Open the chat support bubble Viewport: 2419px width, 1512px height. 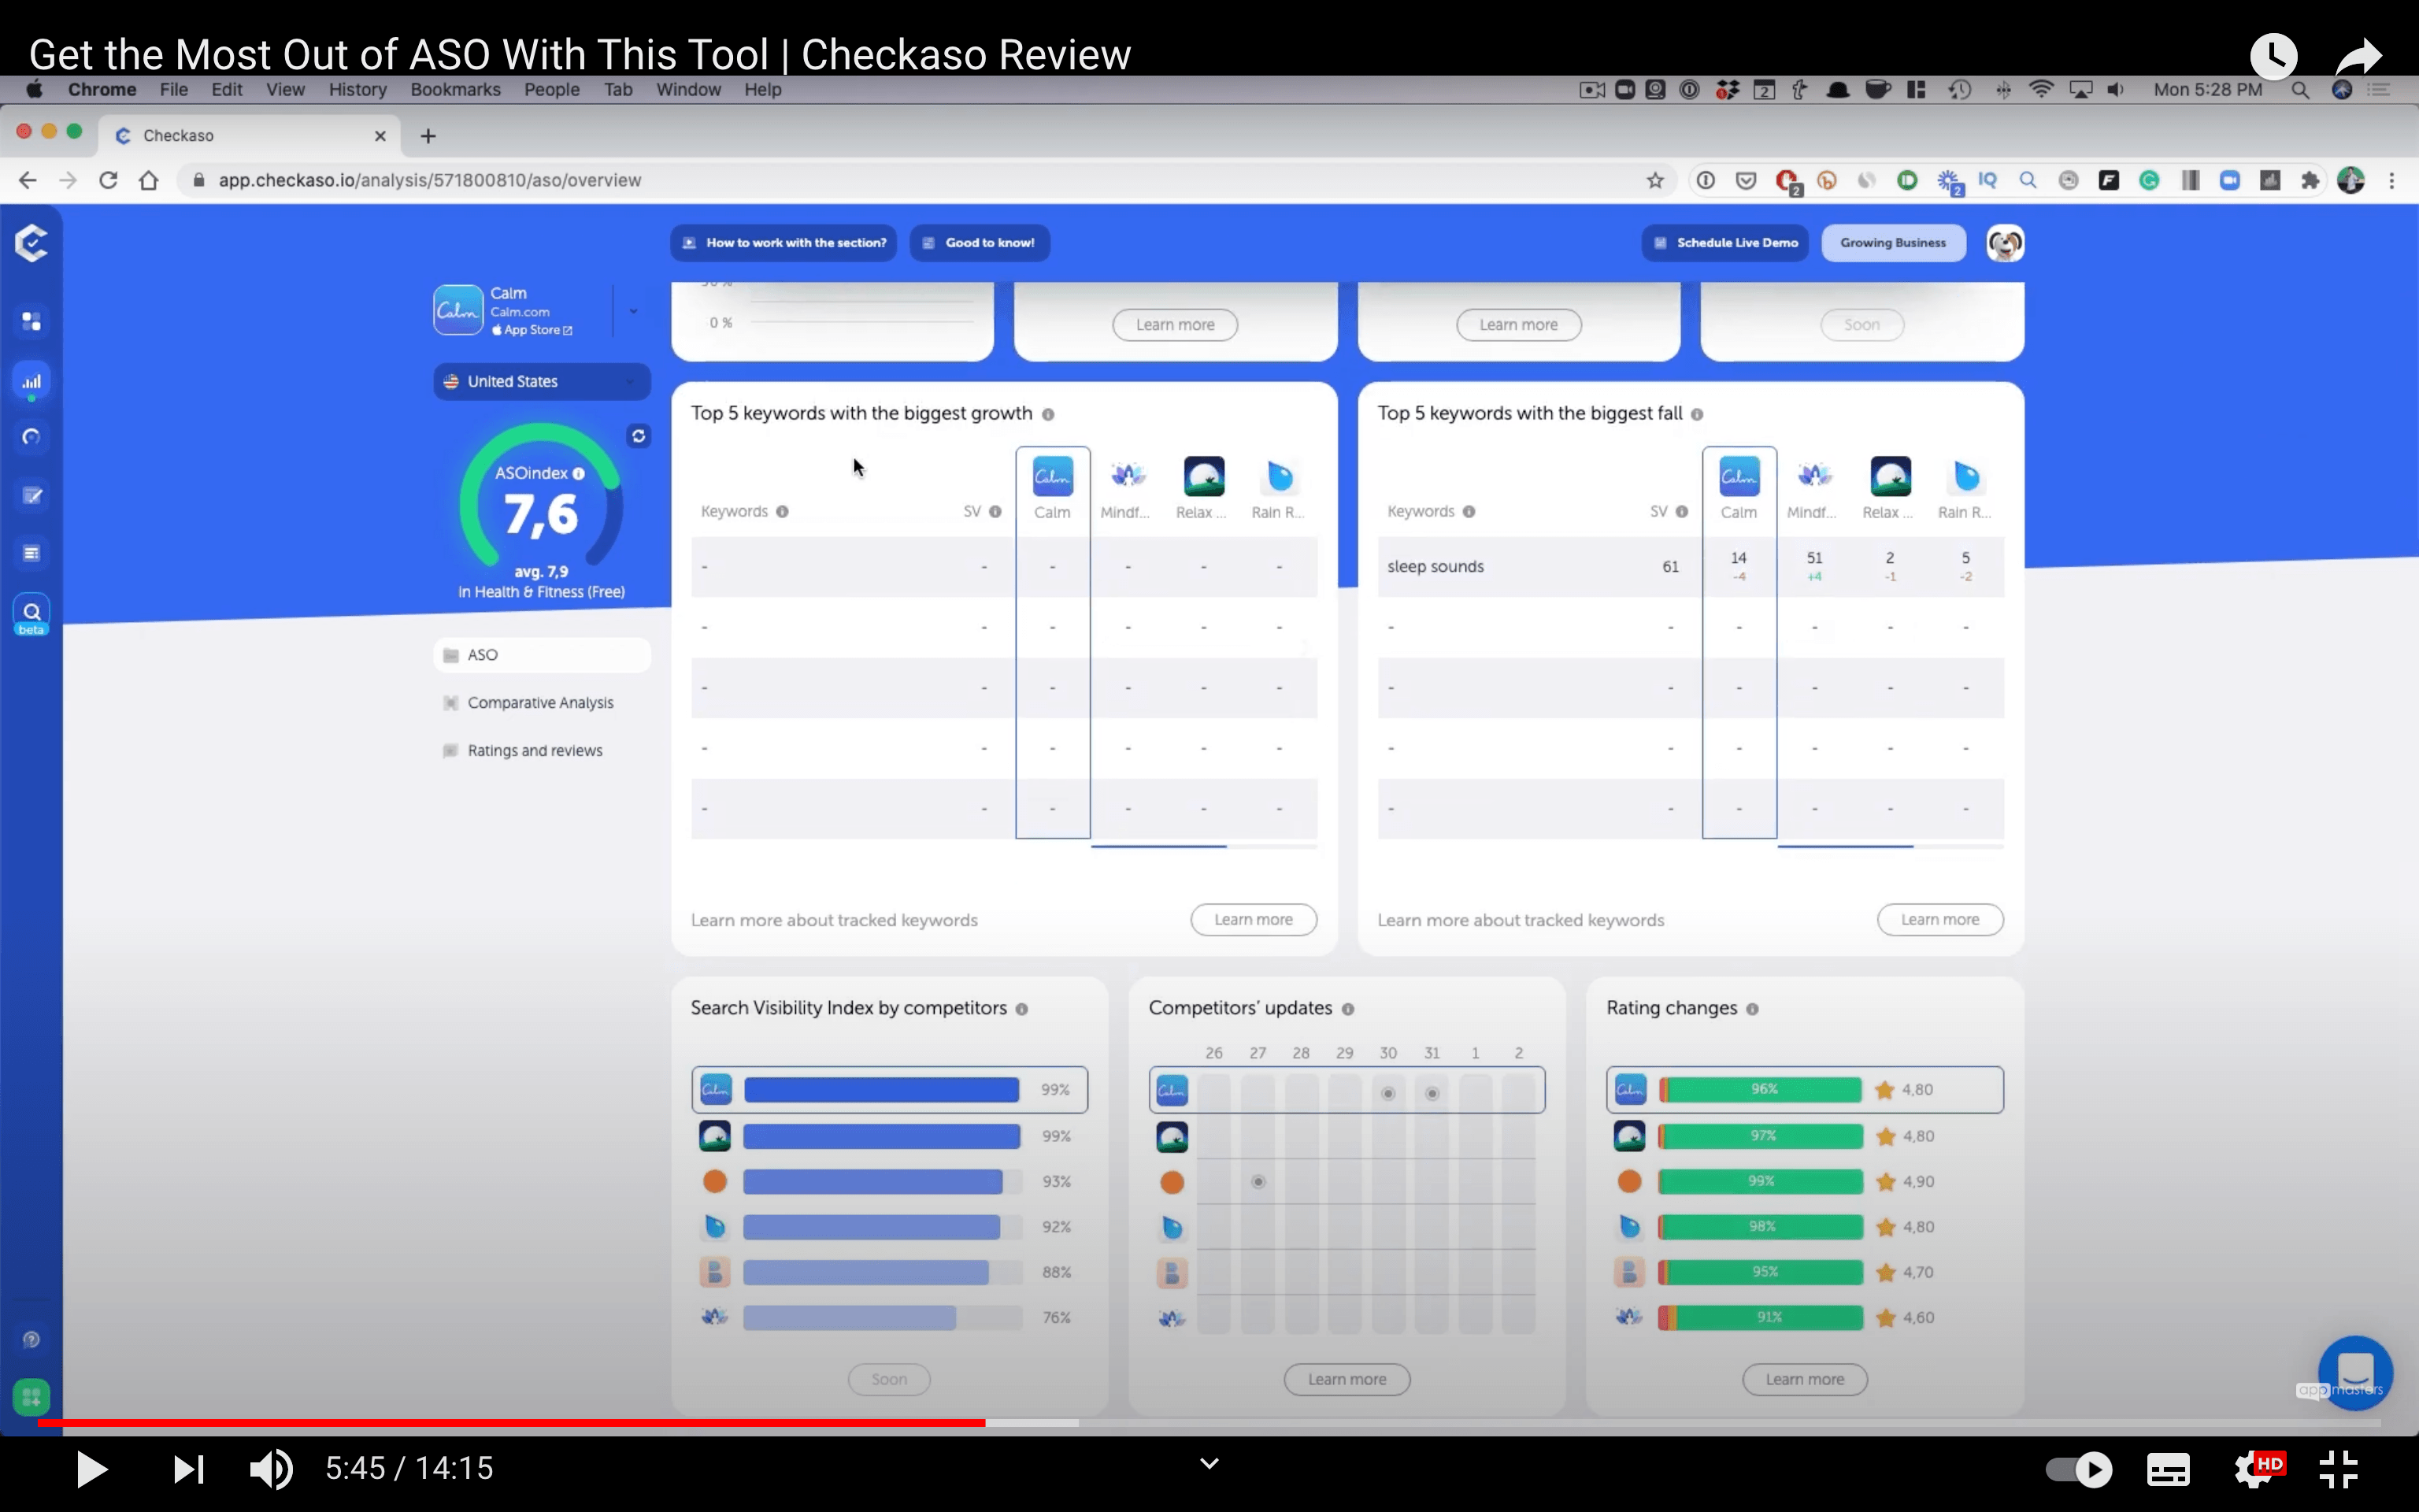pos(2355,1372)
